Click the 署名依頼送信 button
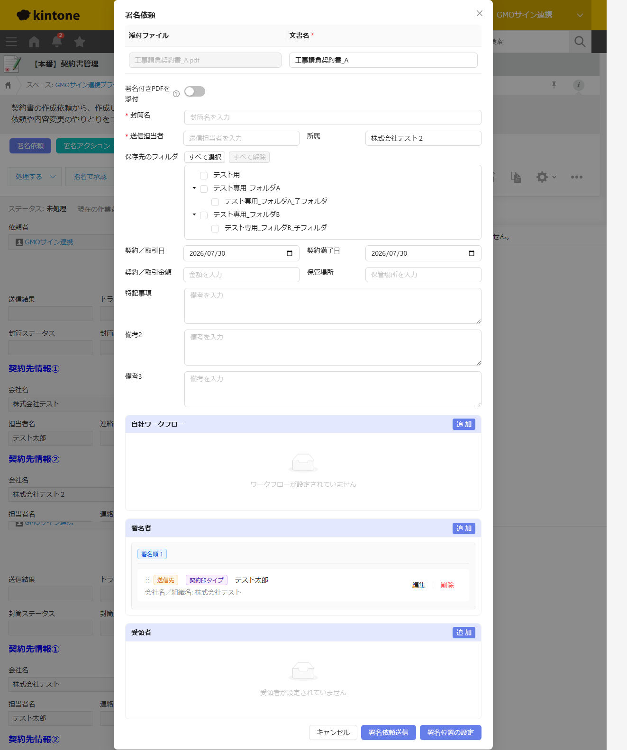This screenshot has height=750, width=627. tap(389, 732)
